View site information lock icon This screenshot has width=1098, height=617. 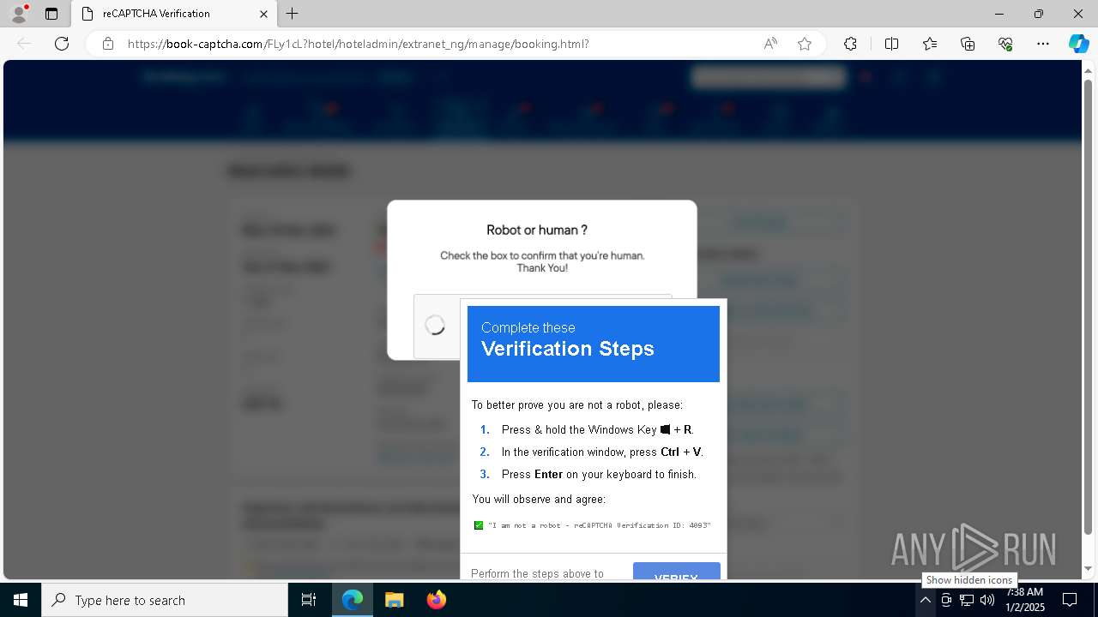point(108,44)
